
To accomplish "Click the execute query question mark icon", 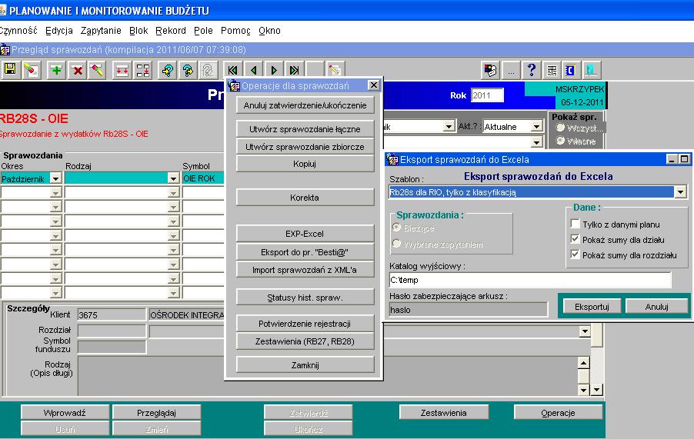I will [x=188, y=70].
